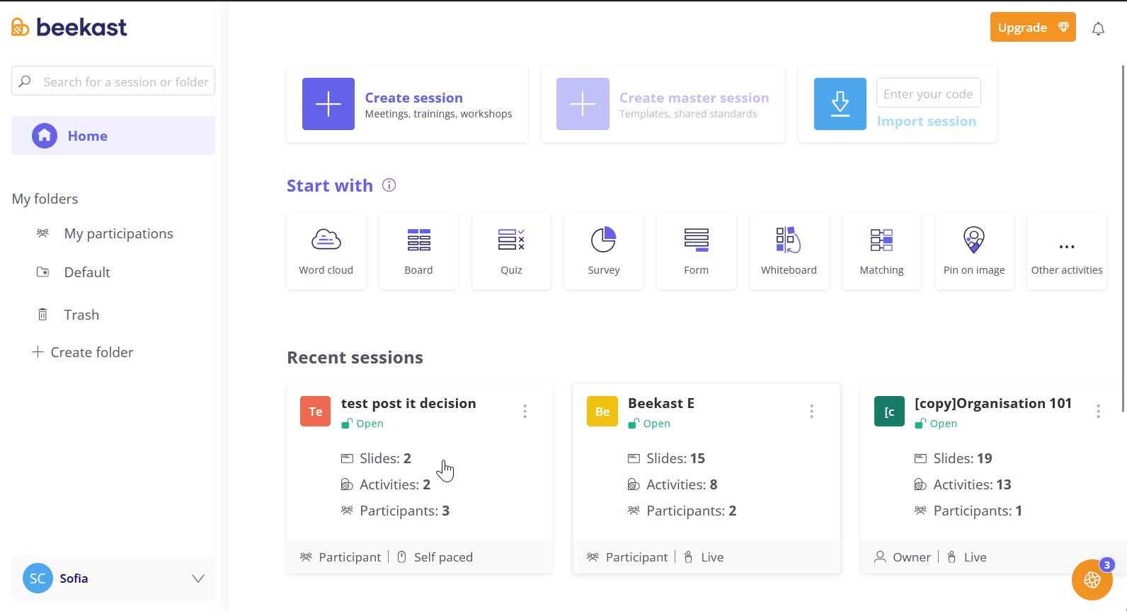Start with a Whiteboard activity

pyautogui.click(x=789, y=250)
